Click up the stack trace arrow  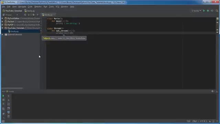8,96
